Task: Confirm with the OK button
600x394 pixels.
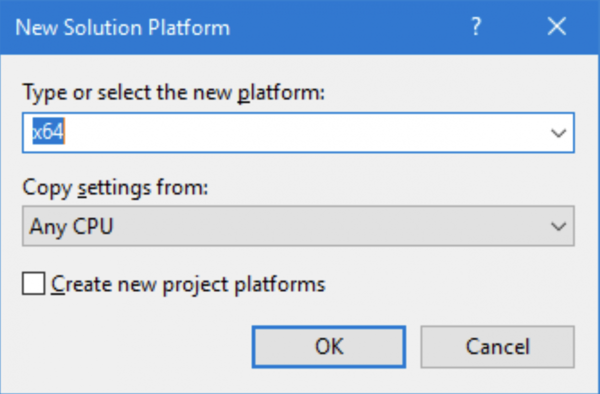Action: (328, 347)
